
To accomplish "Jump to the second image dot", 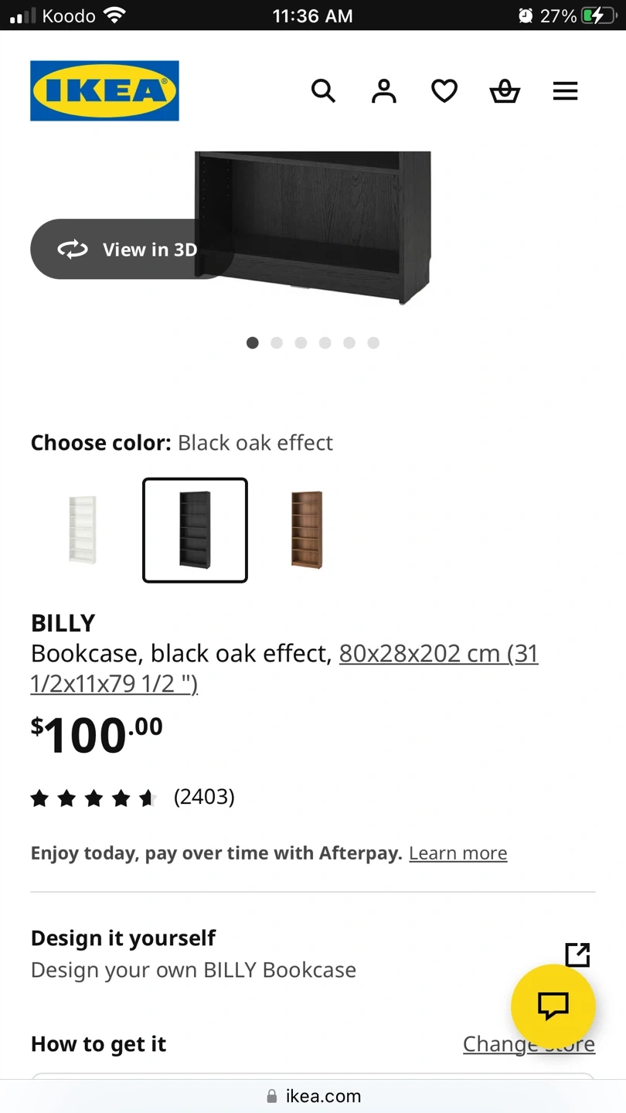I will click(x=277, y=342).
